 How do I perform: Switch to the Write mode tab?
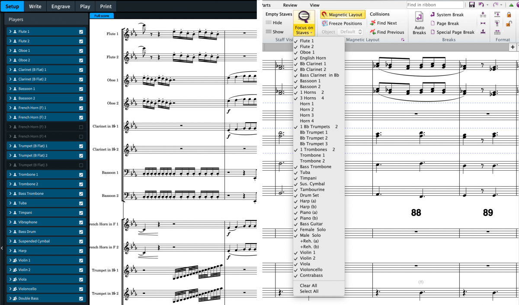(x=35, y=6)
